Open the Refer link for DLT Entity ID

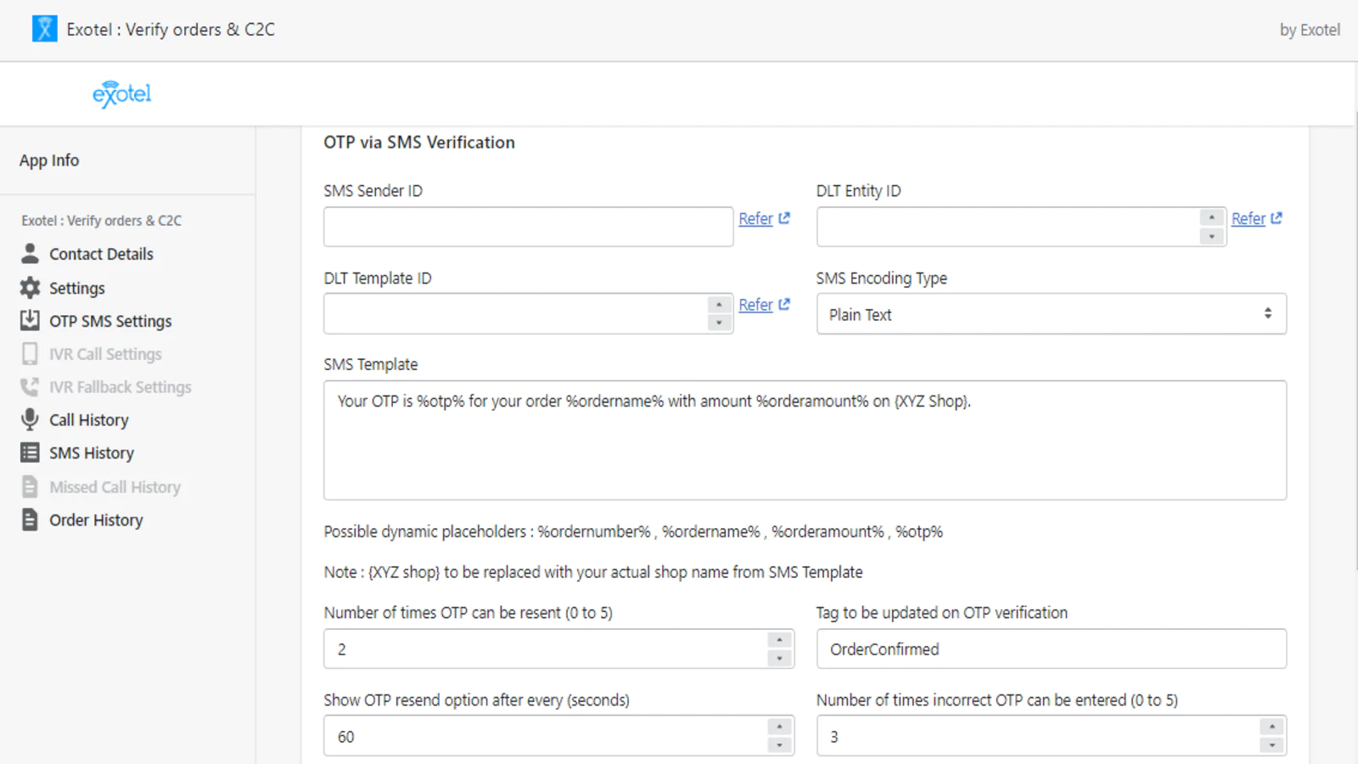1249,218
